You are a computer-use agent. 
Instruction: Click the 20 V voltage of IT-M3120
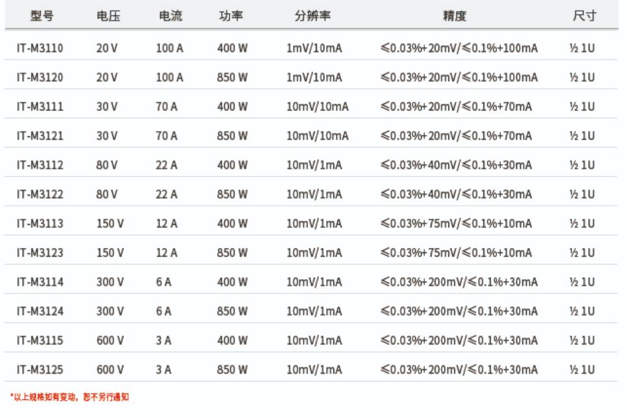click(x=107, y=77)
